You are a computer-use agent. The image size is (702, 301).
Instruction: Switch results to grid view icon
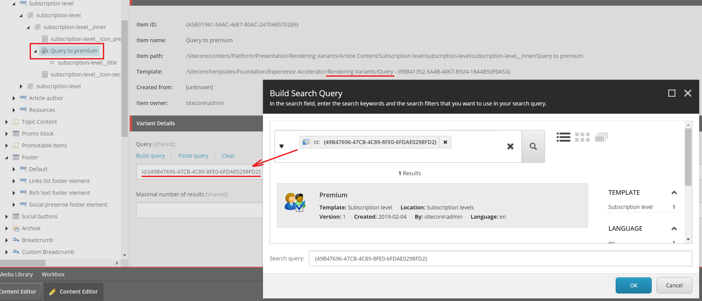coord(582,137)
